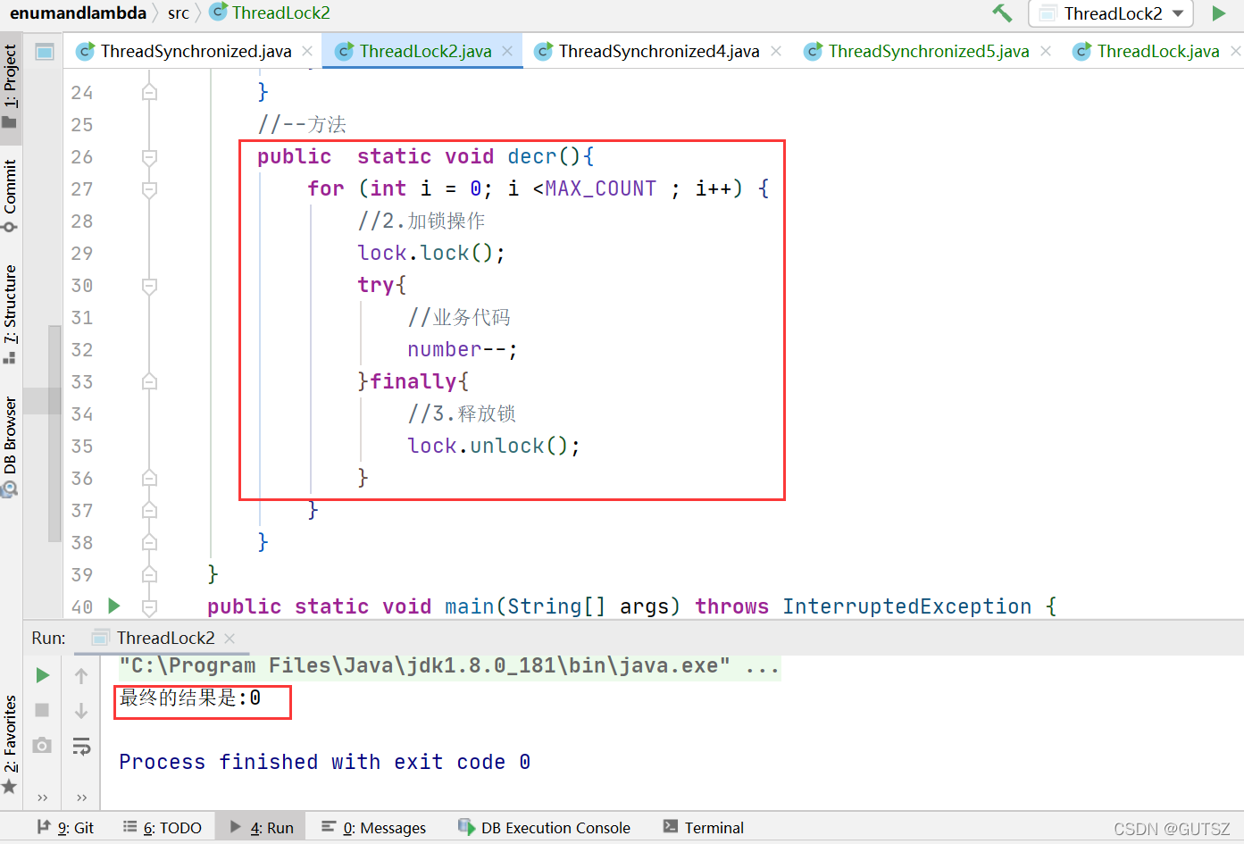The height and width of the screenshot is (844, 1244).
Task: Open the Terminal tool window
Action: 704,828
